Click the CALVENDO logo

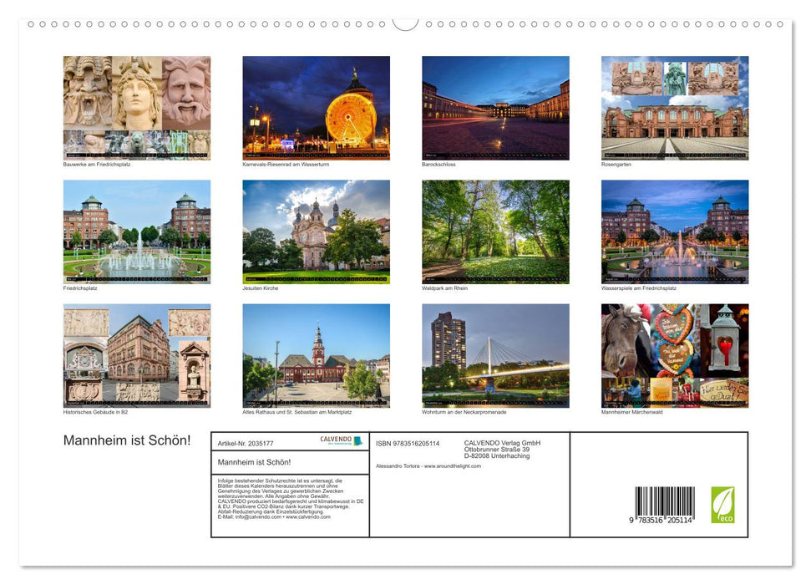pyautogui.click(x=342, y=440)
